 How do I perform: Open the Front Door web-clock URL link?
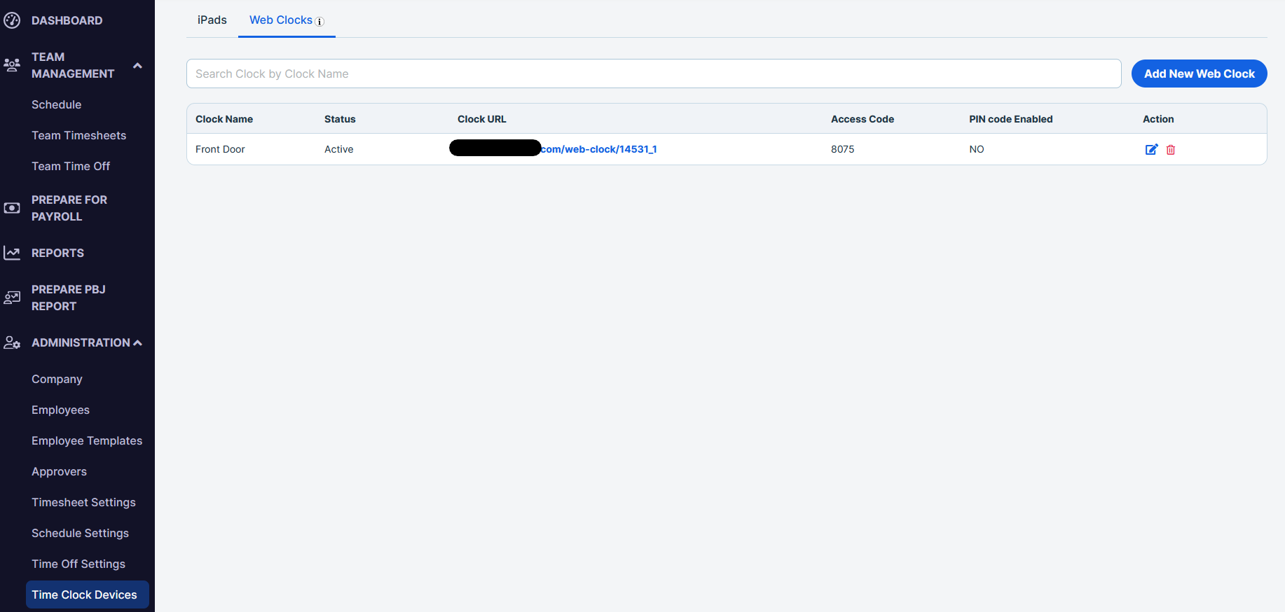pyautogui.click(x=598, y=149)
